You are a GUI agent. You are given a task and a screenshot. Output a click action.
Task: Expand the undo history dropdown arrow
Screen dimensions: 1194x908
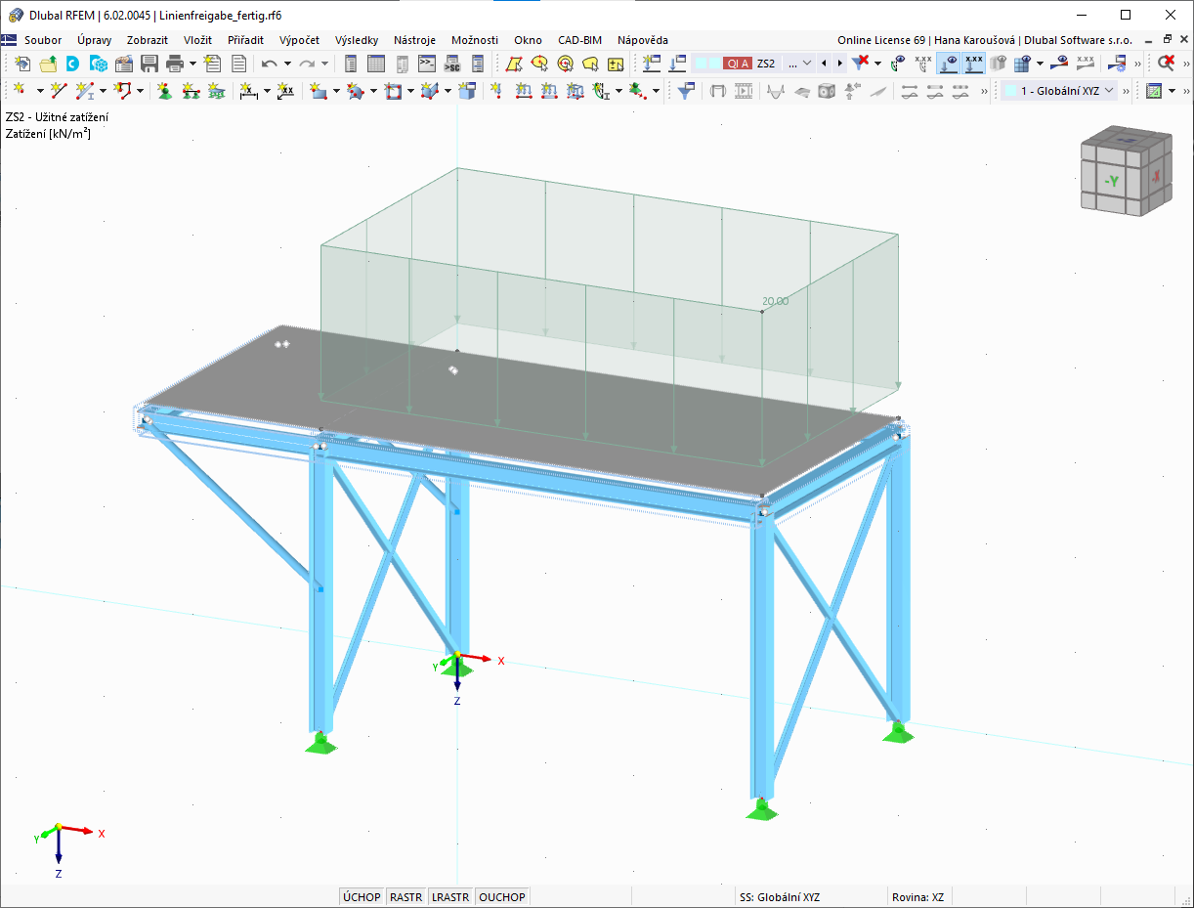[x=287, y=64]
